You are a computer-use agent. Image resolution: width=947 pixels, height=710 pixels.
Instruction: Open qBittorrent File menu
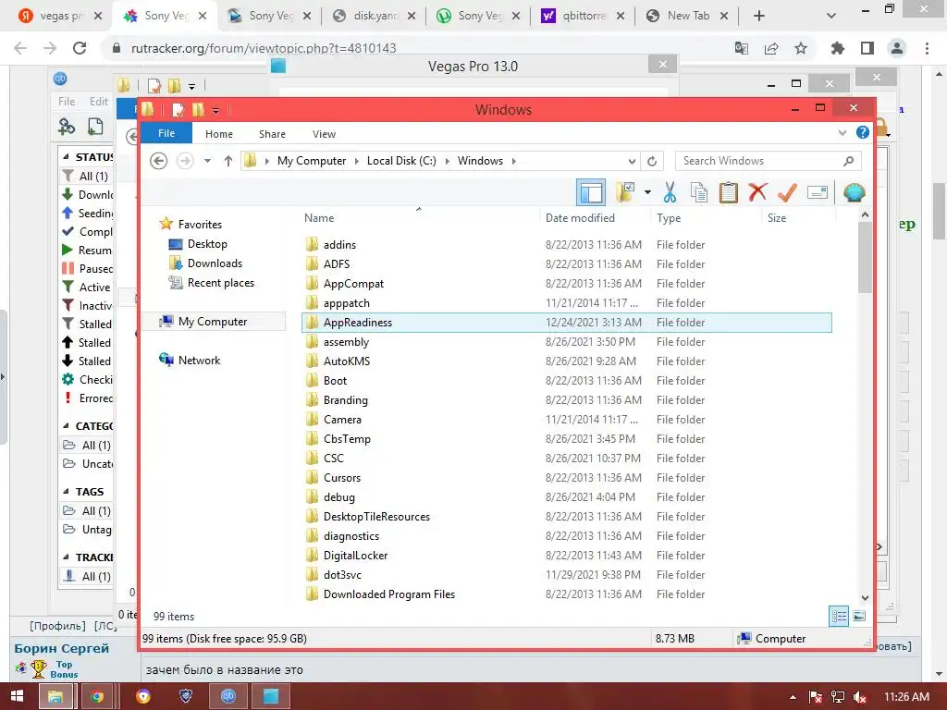(x=67, y=102)
